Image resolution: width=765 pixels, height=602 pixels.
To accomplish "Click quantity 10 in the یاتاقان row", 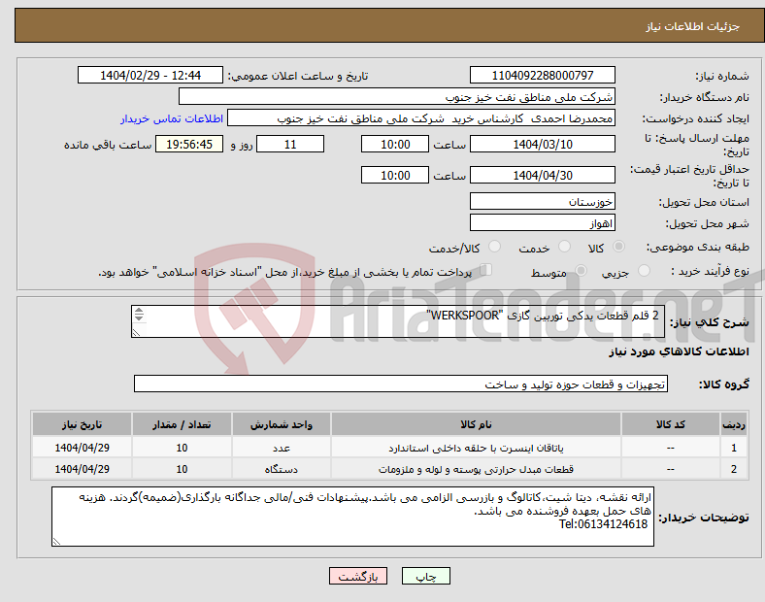I will coord(182,448).
